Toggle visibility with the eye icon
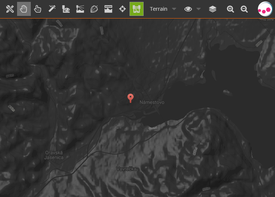 tap(188, 9)
